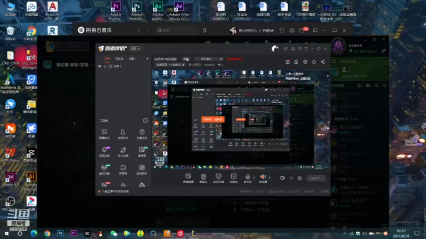
Task: Add a new scene with plus button
Action: pos(148,59)
